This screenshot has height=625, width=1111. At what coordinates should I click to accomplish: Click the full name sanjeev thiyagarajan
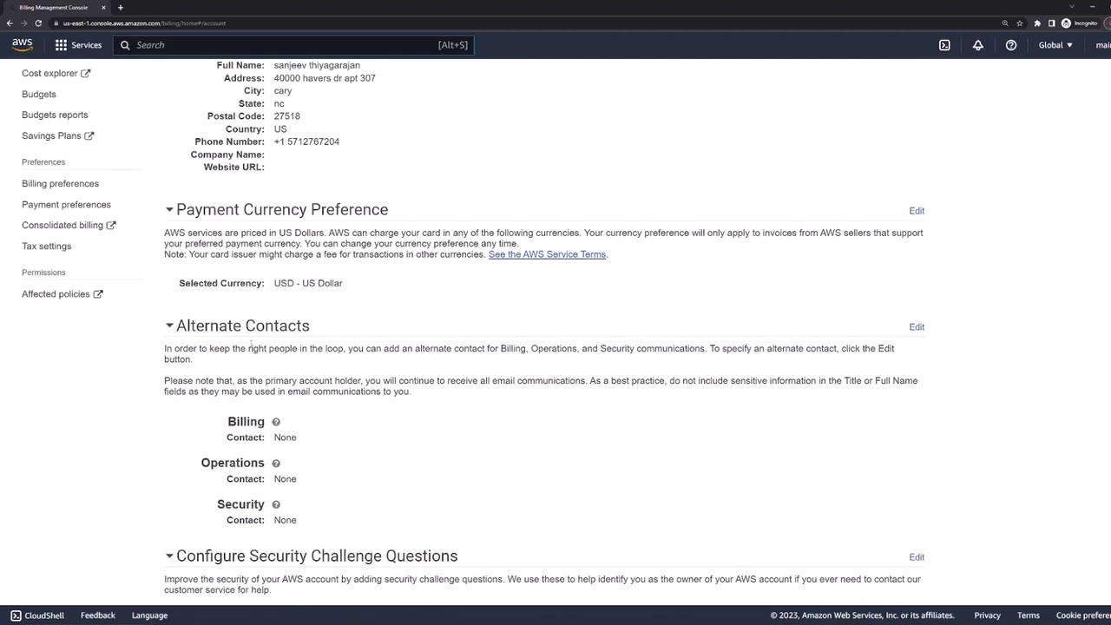pyautogui.click(x=317, y=65)
